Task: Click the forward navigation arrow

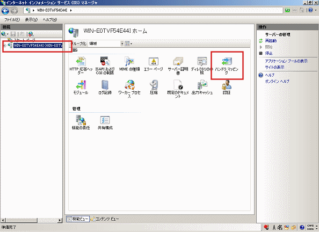Action: point(15,11)
